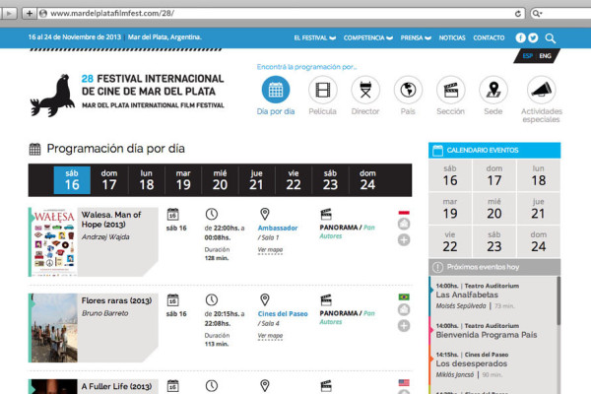Click the browser forward arrow button
Viewport: 591px width, 394px height.
pos(9,14)
